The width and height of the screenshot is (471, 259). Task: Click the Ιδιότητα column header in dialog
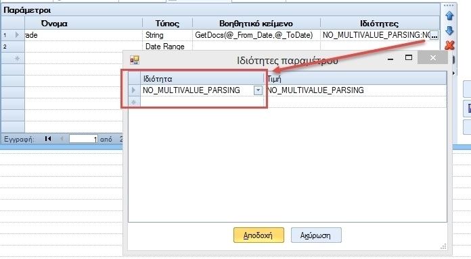point(202,79)
